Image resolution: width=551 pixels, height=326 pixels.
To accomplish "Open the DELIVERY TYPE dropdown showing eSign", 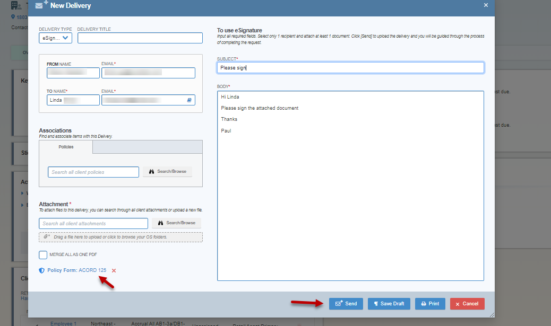I will pos(55,38).
